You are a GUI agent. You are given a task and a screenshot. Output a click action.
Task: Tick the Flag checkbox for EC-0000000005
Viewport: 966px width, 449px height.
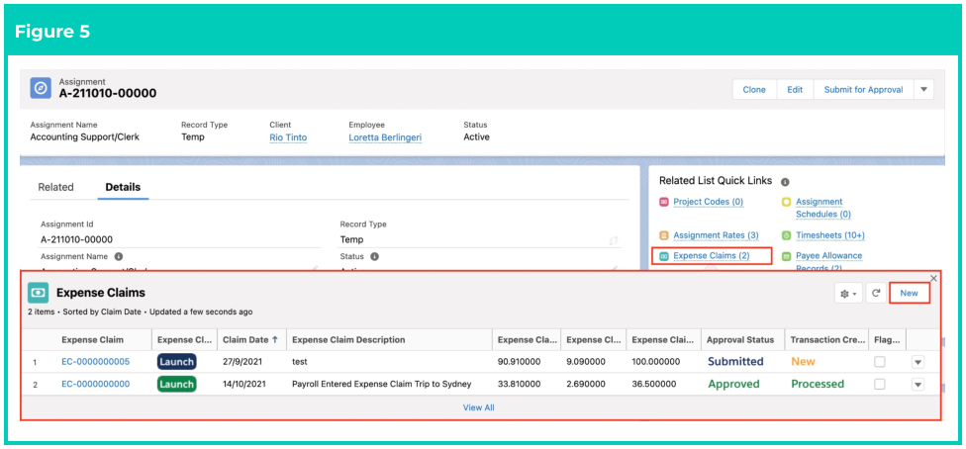pyautogui.click(x=880, y=362)
